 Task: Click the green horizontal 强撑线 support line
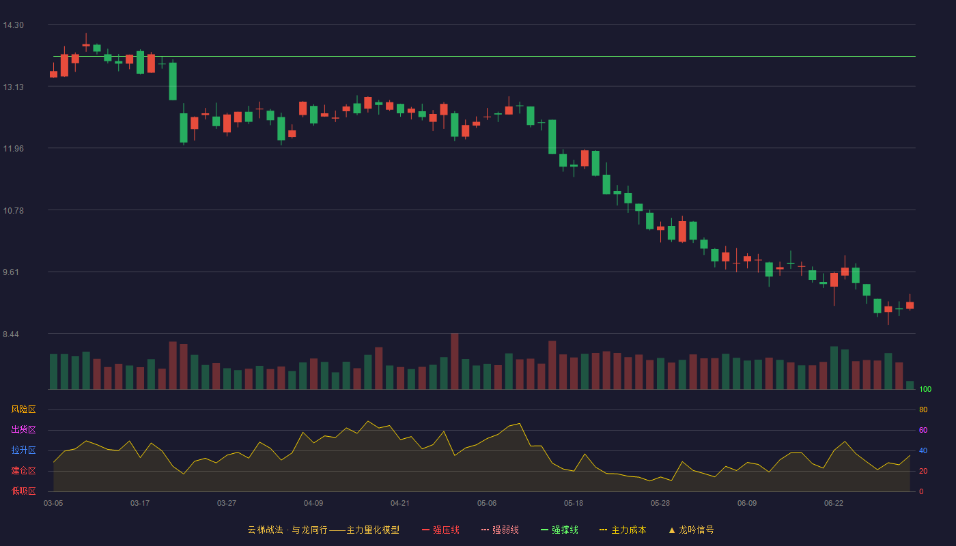click(x=484, y=57)
